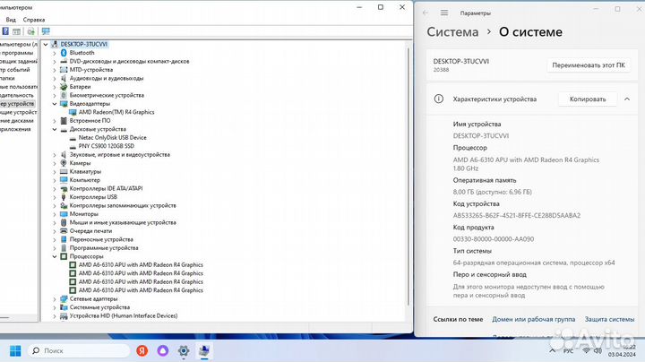Open Защита системы link
Viewport: 645px width, 362px height.
tap(609, 319)
